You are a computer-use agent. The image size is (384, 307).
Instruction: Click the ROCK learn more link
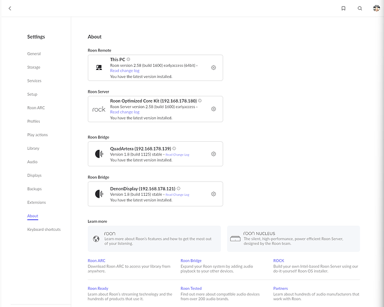click(x=278, y=260)
